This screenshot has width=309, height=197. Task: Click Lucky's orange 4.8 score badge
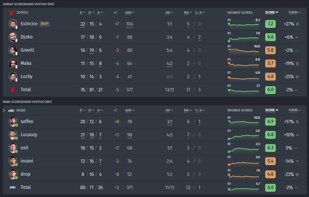(x=270, y=77)
